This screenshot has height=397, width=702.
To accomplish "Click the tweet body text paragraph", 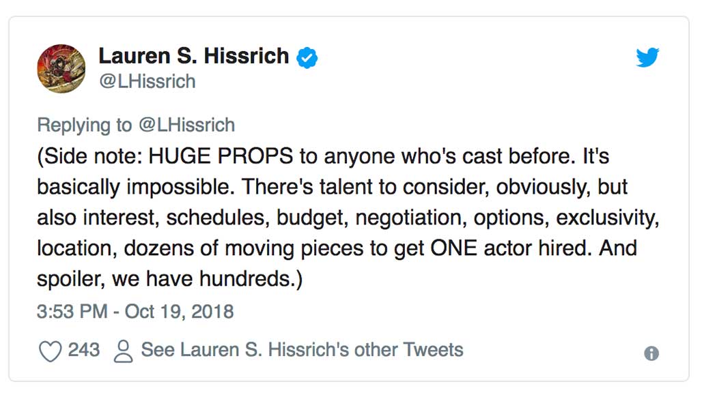I will (x=348, y=218).
